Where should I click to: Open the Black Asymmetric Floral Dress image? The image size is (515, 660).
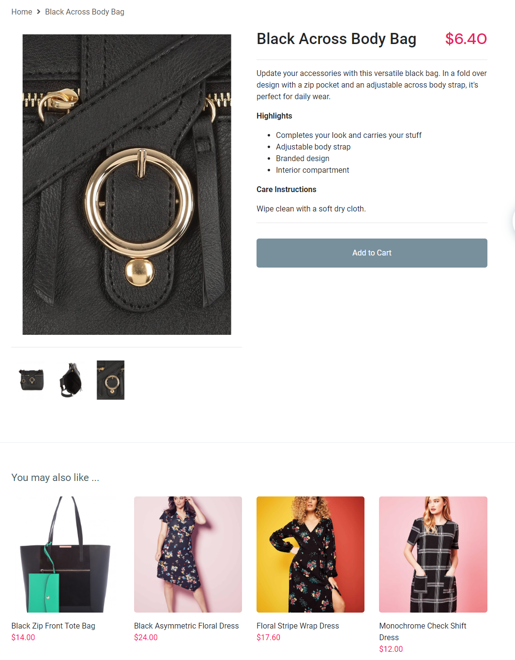(x=188, y=555)
